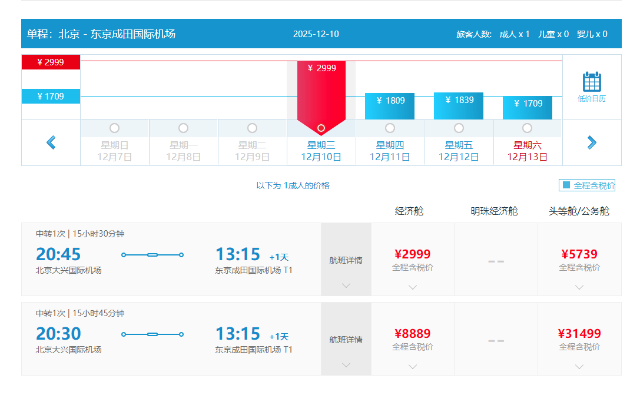Select the December 12 radio button
Image resolution: width=640 pixels, height=395 pixels.
459,128
